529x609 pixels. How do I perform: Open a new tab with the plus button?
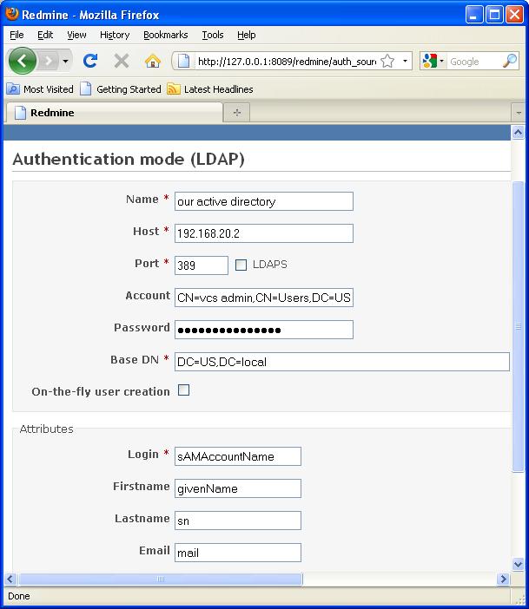coord(236,113)
